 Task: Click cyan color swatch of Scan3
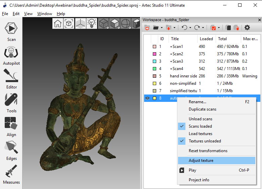[155, 61]
